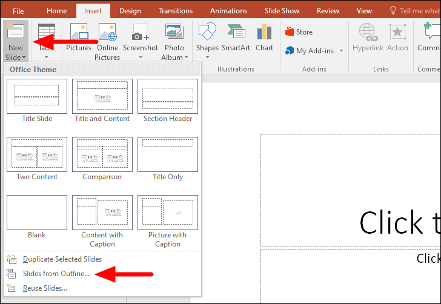
Task: Click the subtitle placeholder on the slide
Action: pos(350,276)
